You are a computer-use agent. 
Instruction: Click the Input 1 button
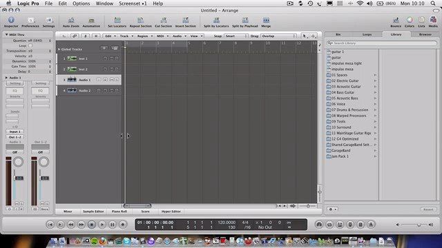click(x=15, y=132)
